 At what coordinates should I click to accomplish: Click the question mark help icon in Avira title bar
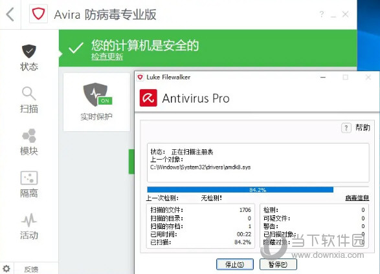click(x=321, y=14)
